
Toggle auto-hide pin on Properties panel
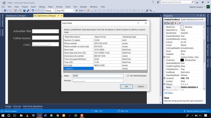pos(201,16)
